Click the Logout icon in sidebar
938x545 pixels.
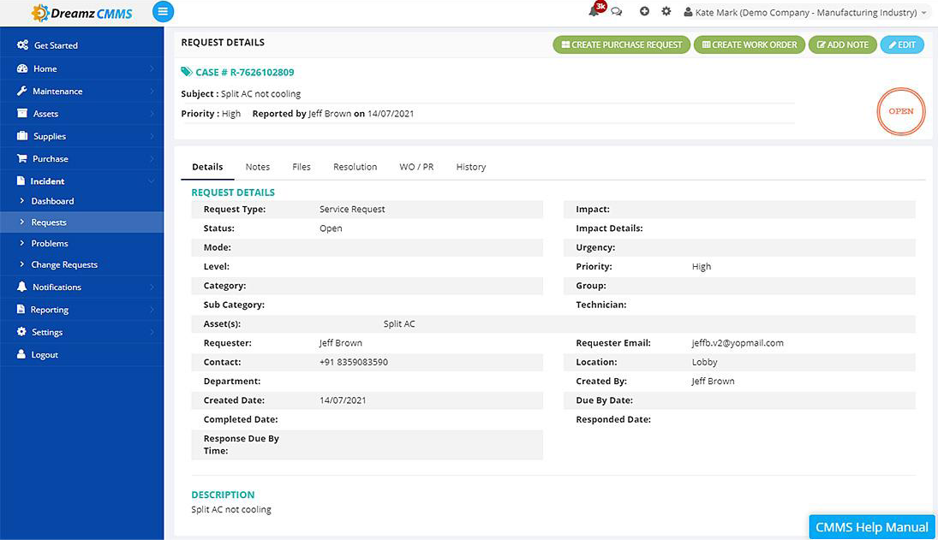point(21,354)
